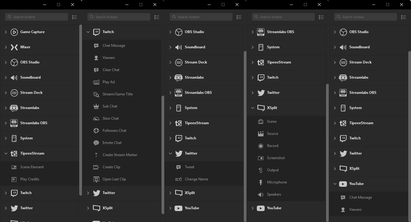Select "Stream Deck" in the panel with expanded YouTube

pyautogui.click(x=360, y=62)
